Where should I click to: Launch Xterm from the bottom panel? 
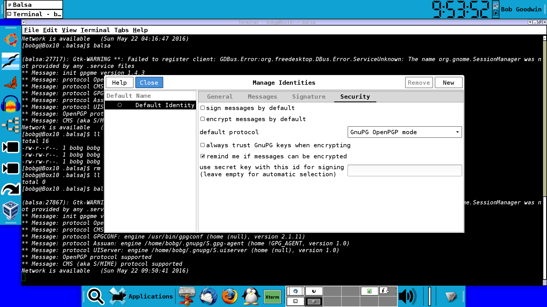coord(272,297)
